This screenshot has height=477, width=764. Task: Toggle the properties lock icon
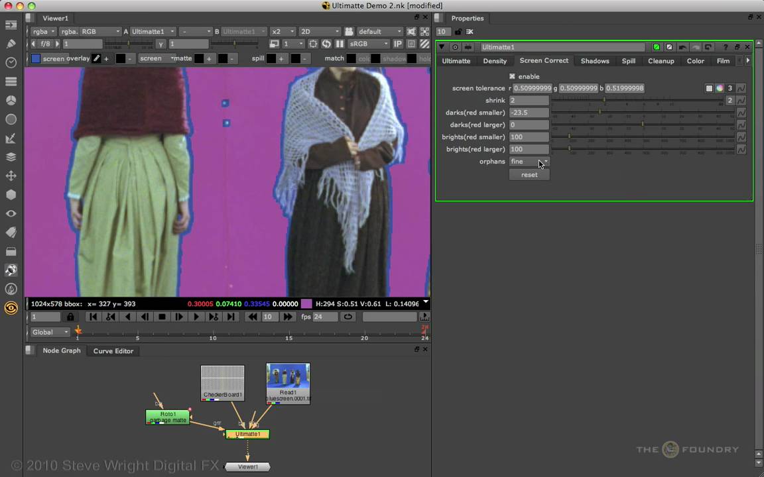pyautogui.click(x=458, y=32)
